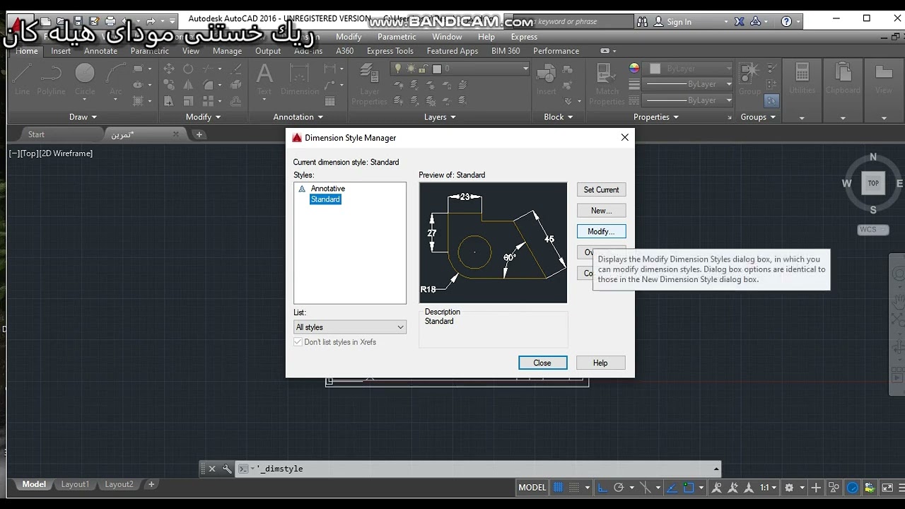Pick the Array tool in Modify panel
The width and height of the screenshot is (905, 509).
pos(208,101)
